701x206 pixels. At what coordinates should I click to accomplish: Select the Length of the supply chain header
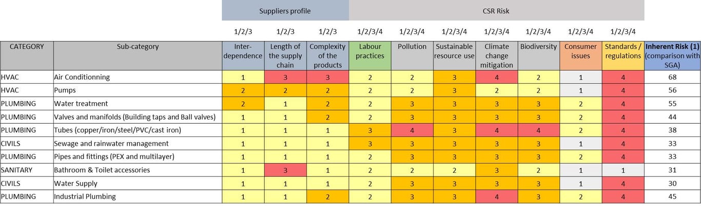coord(285,55)
